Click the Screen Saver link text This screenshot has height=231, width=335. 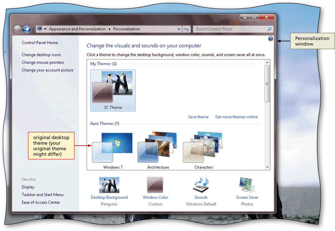click(247, 197)
